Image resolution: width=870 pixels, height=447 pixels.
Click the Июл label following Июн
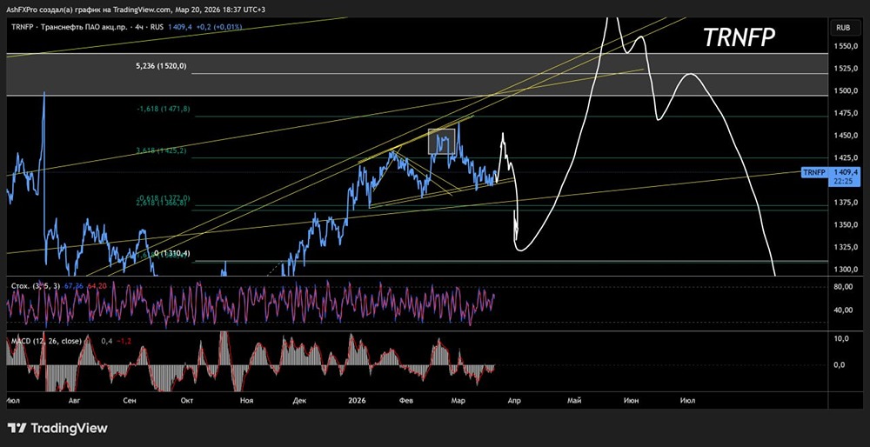(x=687, y=399)
